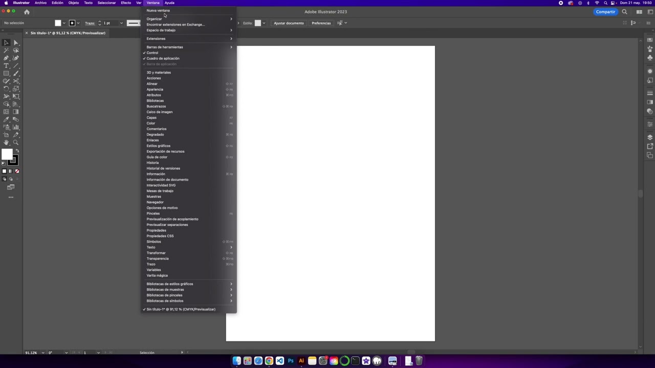Expand the Extensiones submenu
The height and width of the screenshot is (368, 655).
(188, 39)
